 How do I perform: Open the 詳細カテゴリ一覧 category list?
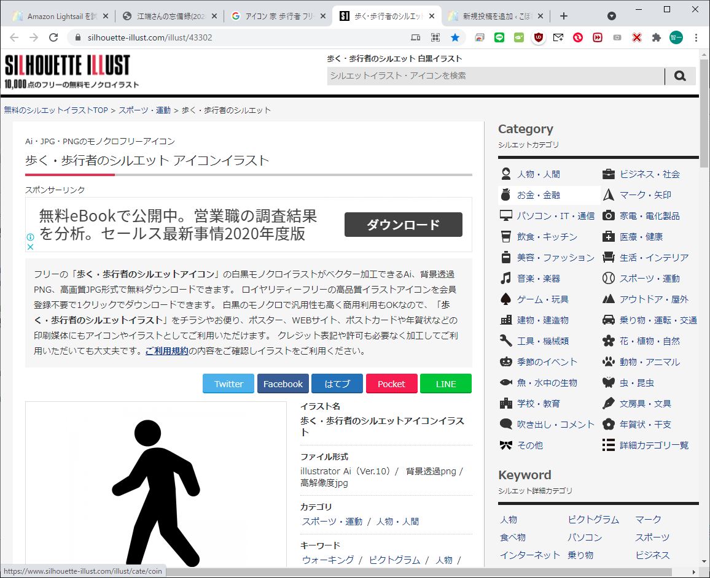(x=653, y=445)
